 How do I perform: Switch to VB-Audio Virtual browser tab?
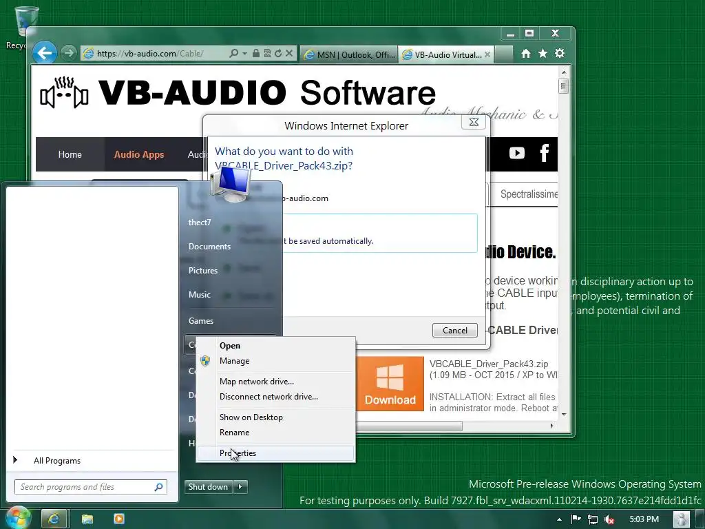[443, 54]
